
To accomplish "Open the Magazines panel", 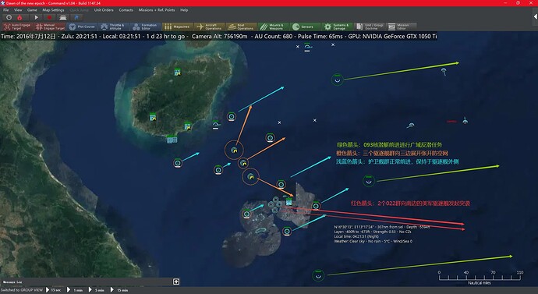I will (x=178, y=27).
